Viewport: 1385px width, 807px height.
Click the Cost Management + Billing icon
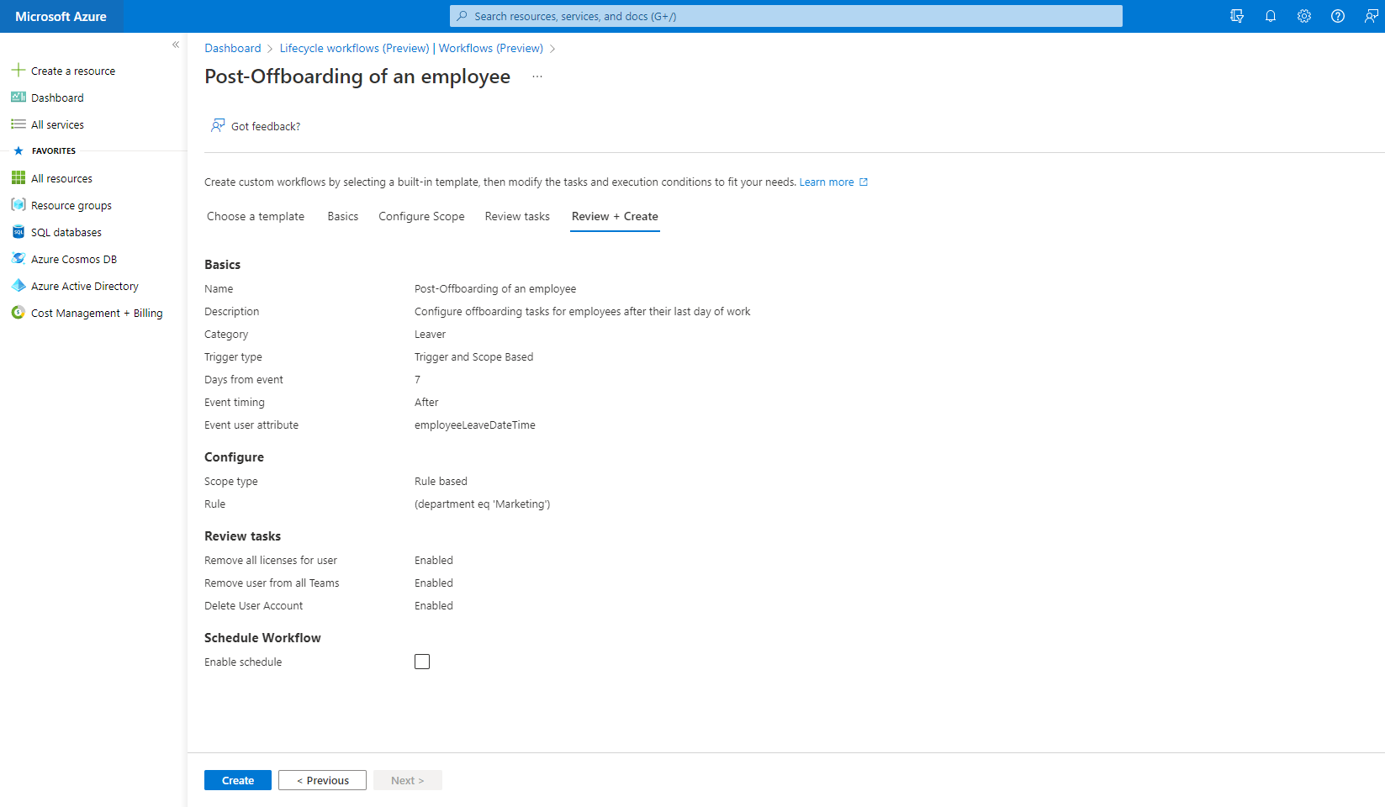coord(19,313)
